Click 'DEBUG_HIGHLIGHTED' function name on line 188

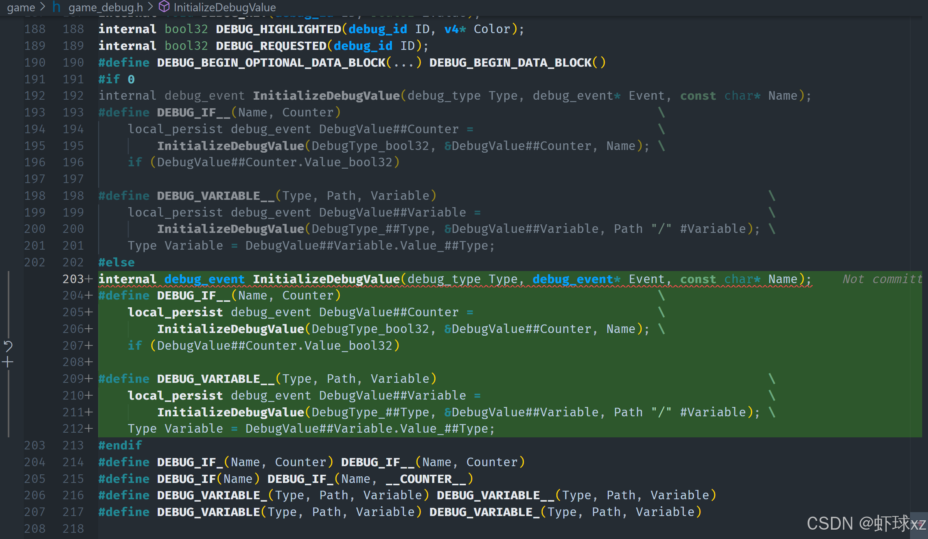pyautogui.click(x=278, y=29)
